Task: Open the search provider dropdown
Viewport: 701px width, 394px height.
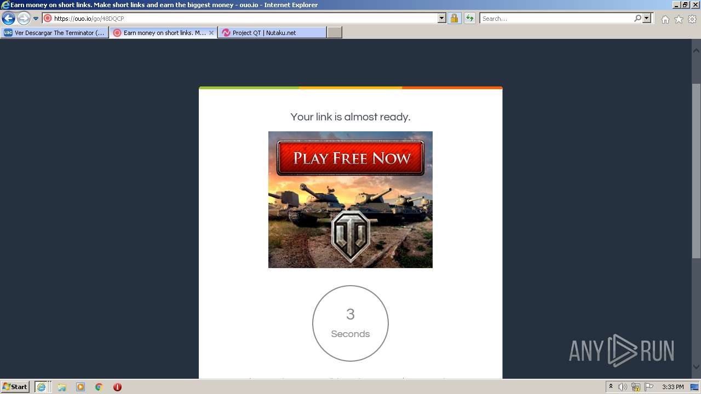Action: coord(647,19)
